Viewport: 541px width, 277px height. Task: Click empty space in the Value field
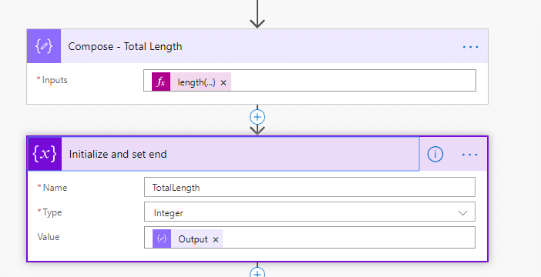348,238
